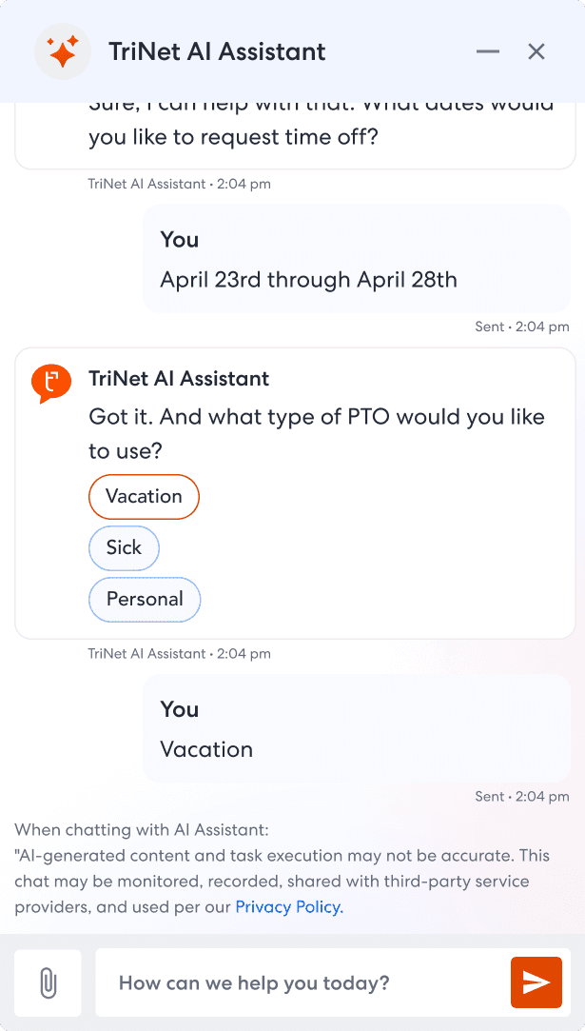Click the orange TriNet speech bubble avatar
585x1031 pixels.
[x=51, y=383]
